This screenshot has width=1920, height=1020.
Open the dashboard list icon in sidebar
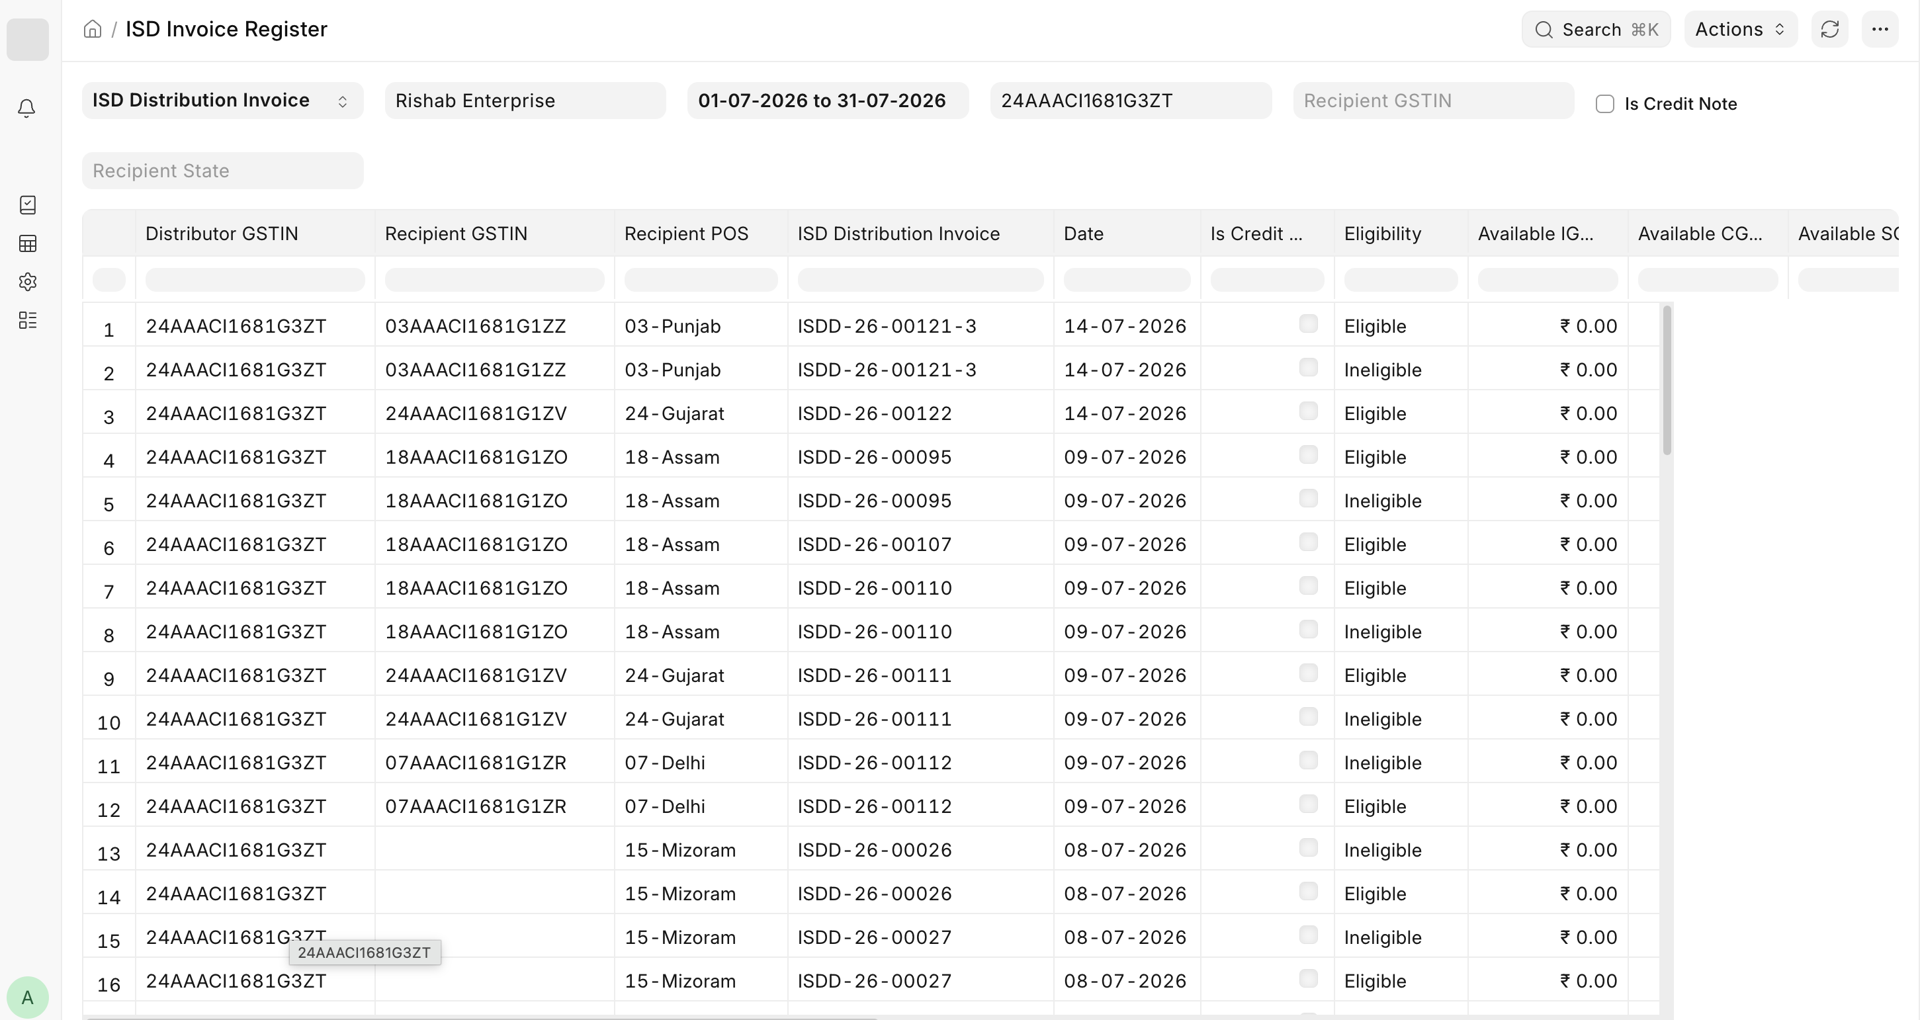coord(28,320)
